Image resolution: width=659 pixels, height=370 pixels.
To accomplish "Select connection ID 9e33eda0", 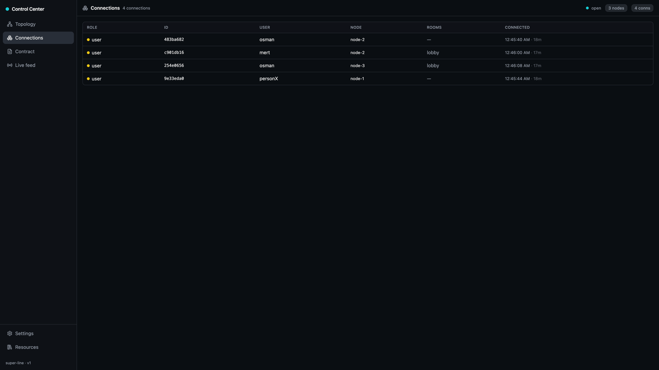I will pyautogui.click(x=174, y=79).
